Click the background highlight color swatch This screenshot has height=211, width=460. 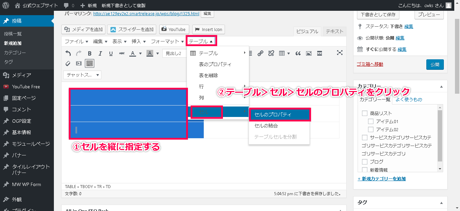(x=149, y=53)
